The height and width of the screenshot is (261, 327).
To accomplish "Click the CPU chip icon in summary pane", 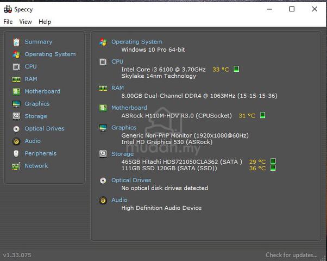I will tap(103, 62).
